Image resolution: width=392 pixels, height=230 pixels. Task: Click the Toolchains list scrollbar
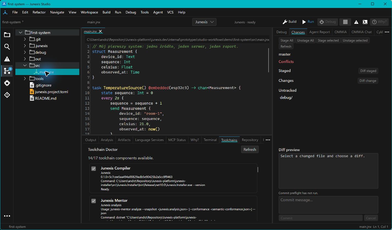pyautogui.click(x=258, y=169)
